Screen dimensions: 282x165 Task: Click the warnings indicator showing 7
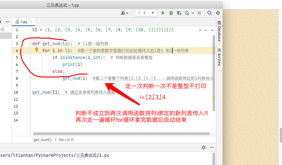coord(198,30)
